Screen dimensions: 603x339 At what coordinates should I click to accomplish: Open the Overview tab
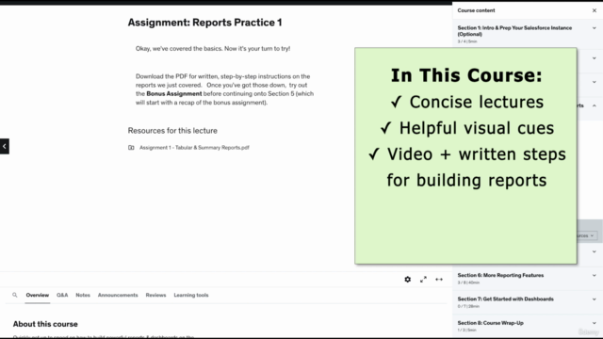pos(38,295)
